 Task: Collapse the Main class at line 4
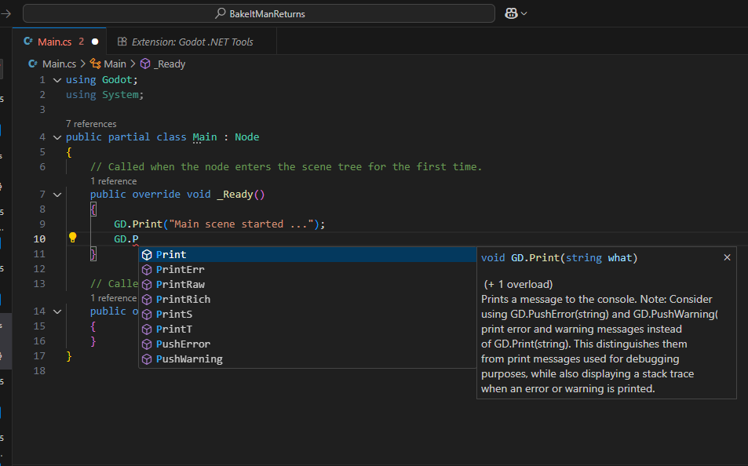click(57, 137)
